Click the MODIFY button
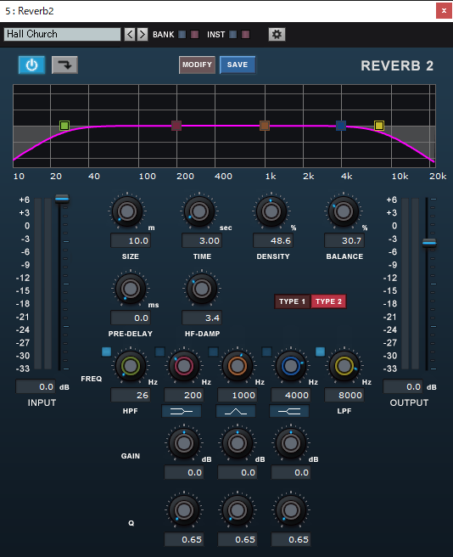453x557 pixels. 197,65
